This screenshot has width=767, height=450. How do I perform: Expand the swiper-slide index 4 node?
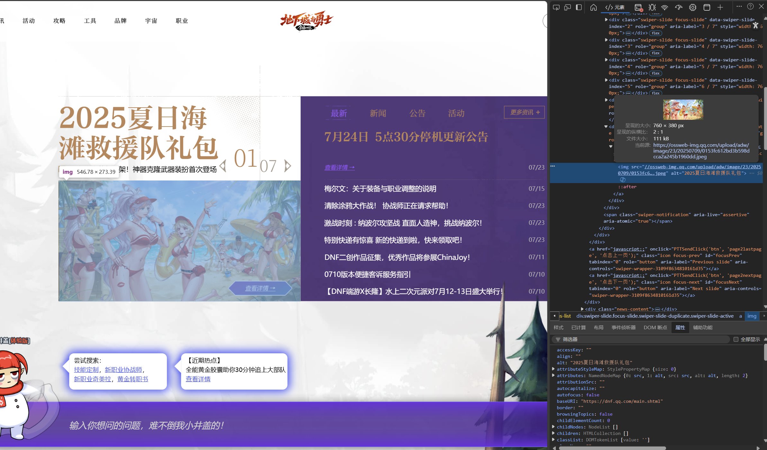(606, 60)
